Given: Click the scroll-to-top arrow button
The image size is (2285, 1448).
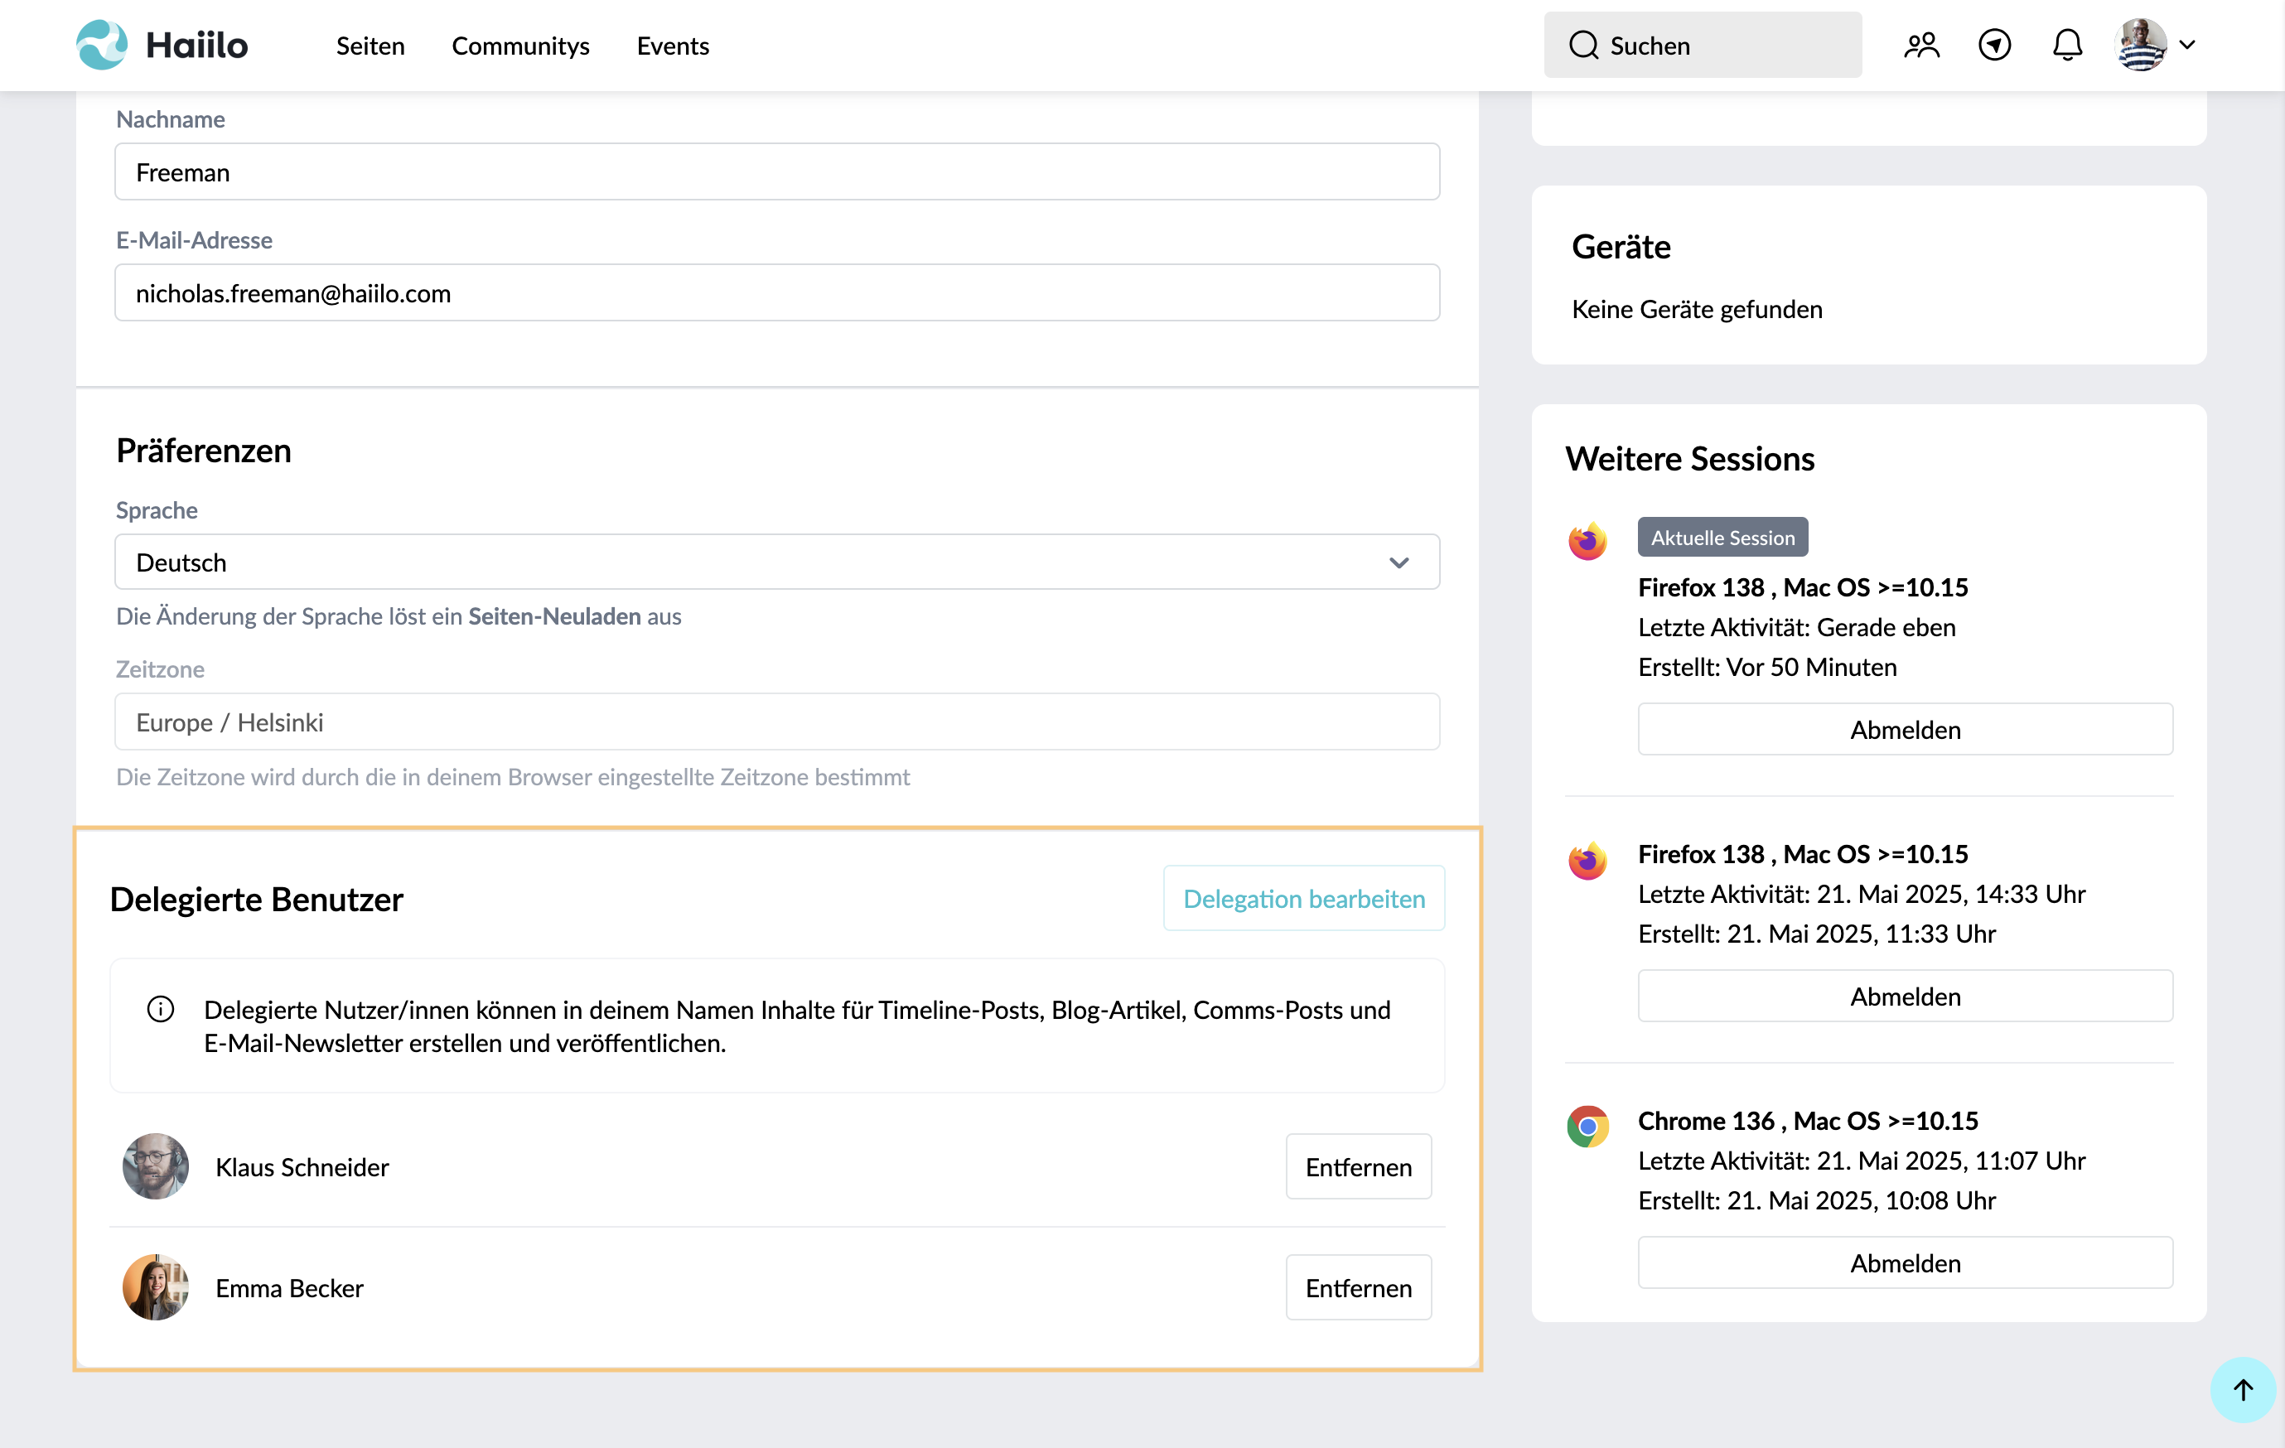Looking at the screenshot, I should (x=2242, y=1390).
